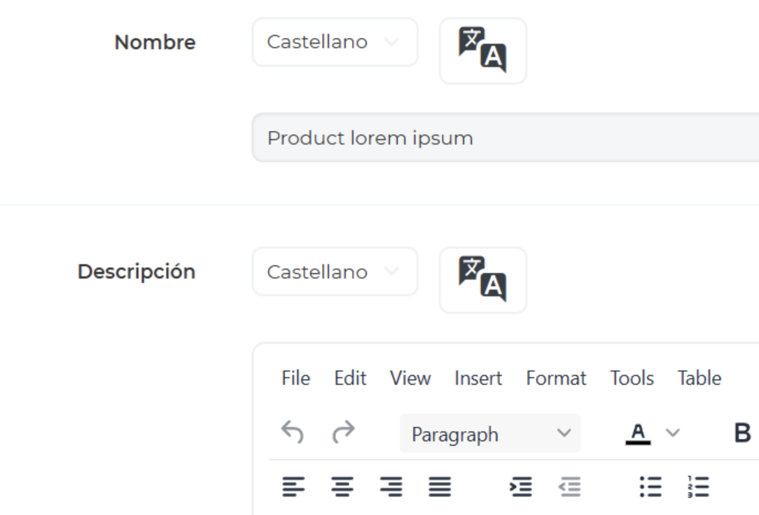Open the Descripción language dropdown Castellano
The width and height of the screenshot is (759, 515).
pos(335,271)
